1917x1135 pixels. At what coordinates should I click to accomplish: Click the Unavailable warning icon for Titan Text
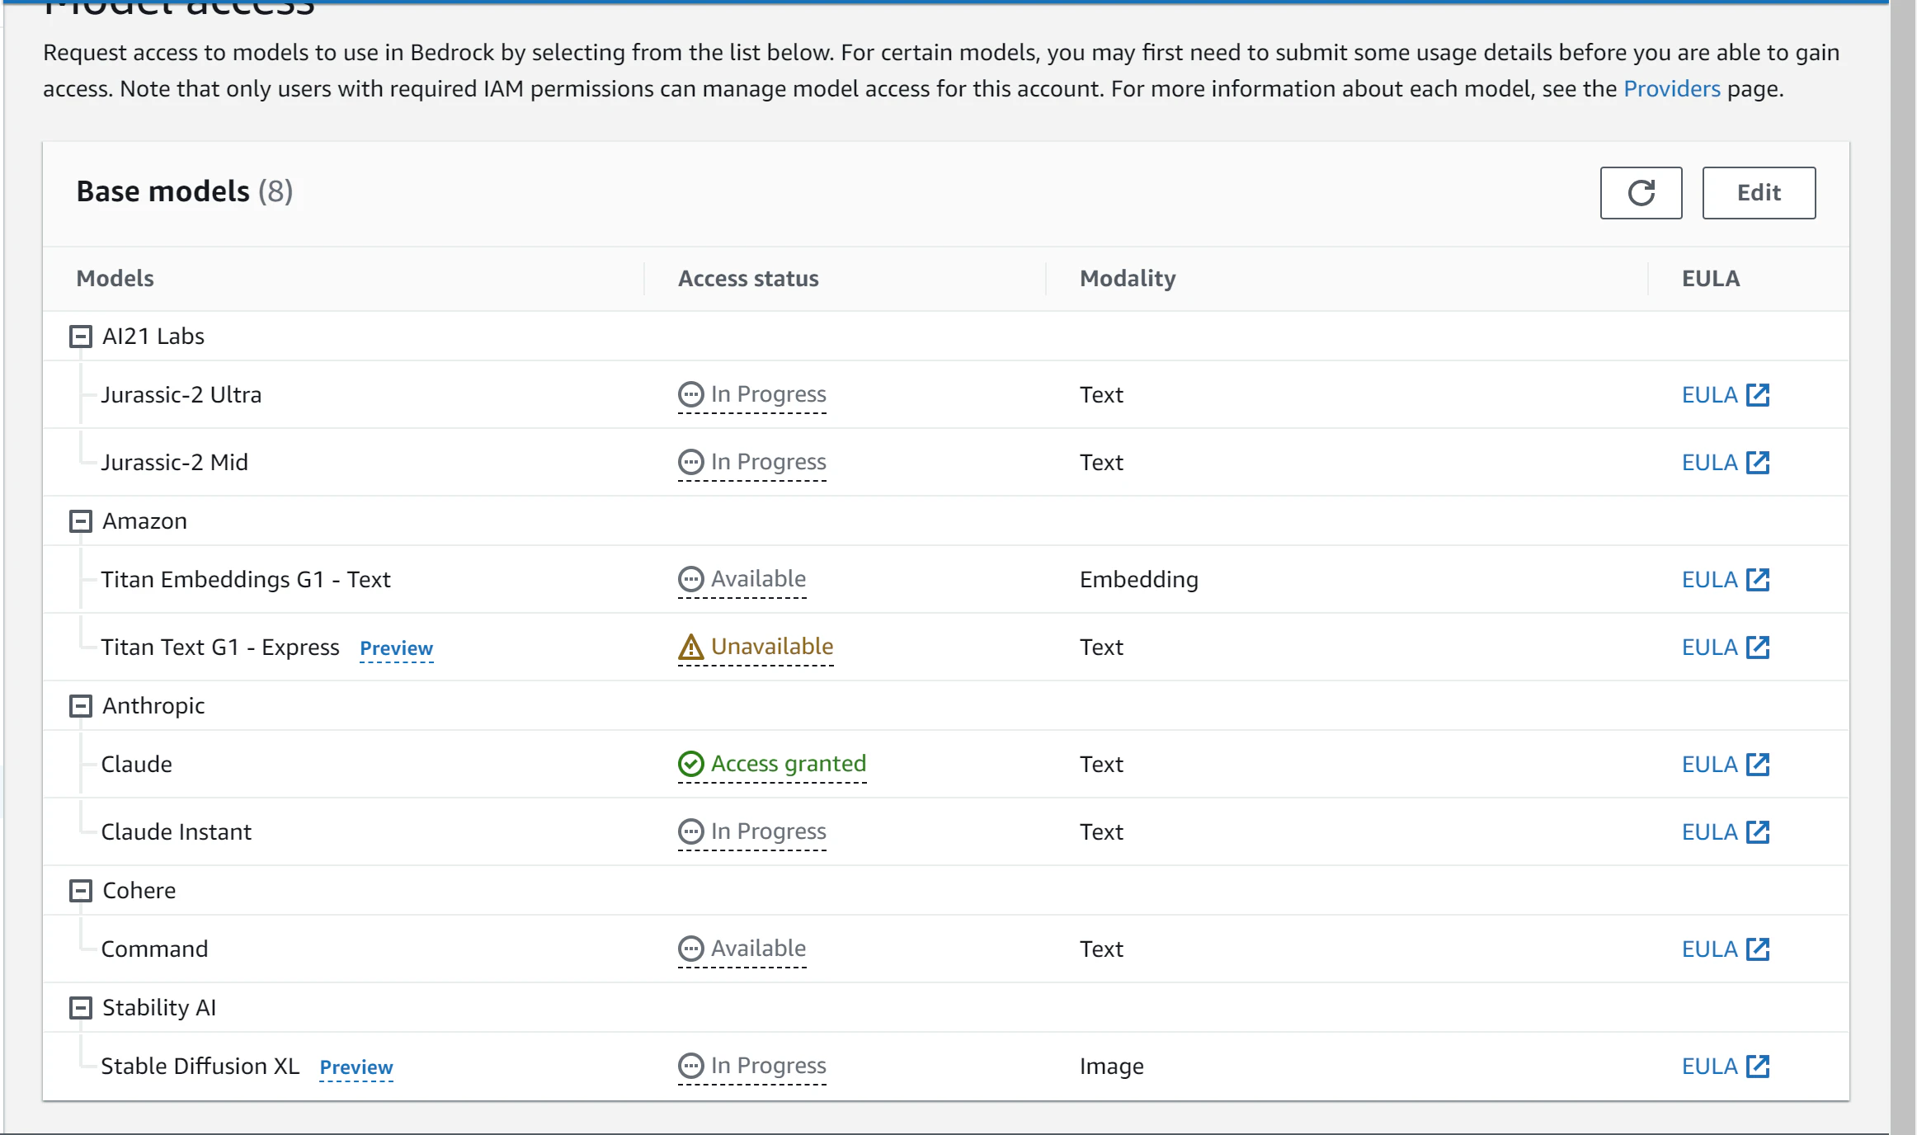point(690,648)
